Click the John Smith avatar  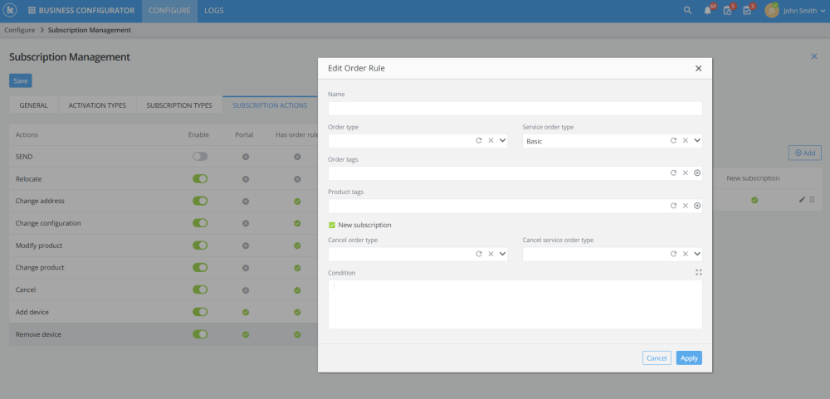(772, 11)
